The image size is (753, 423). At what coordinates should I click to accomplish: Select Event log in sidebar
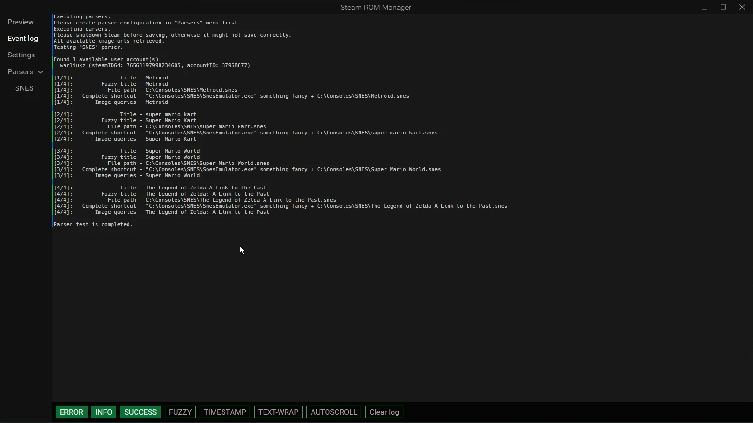23,39
